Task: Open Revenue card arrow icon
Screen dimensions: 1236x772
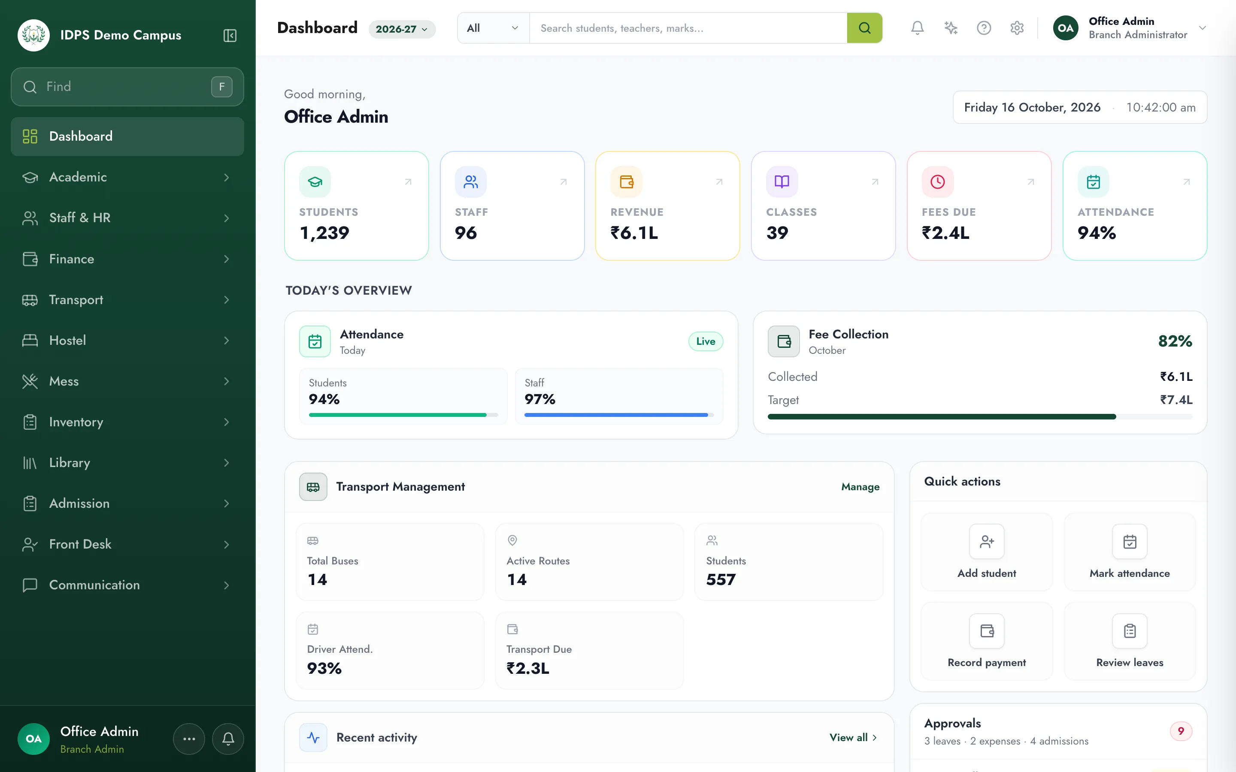Action: 719,182
